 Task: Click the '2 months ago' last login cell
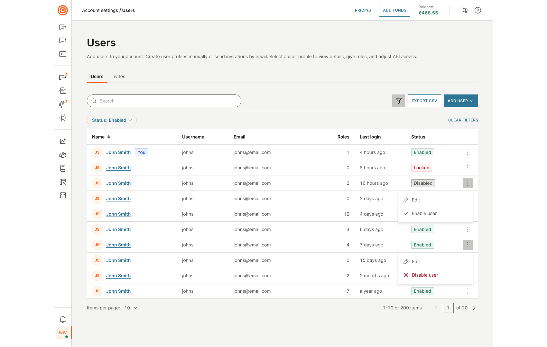click(374, 276)
